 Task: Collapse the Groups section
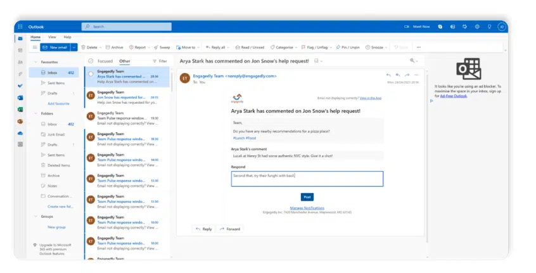(35, 217)
